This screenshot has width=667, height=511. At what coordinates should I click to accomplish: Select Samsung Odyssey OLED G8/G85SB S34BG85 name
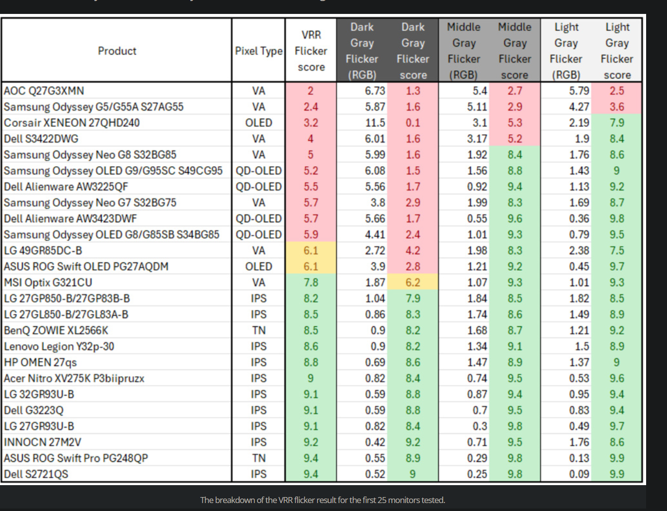111,234
